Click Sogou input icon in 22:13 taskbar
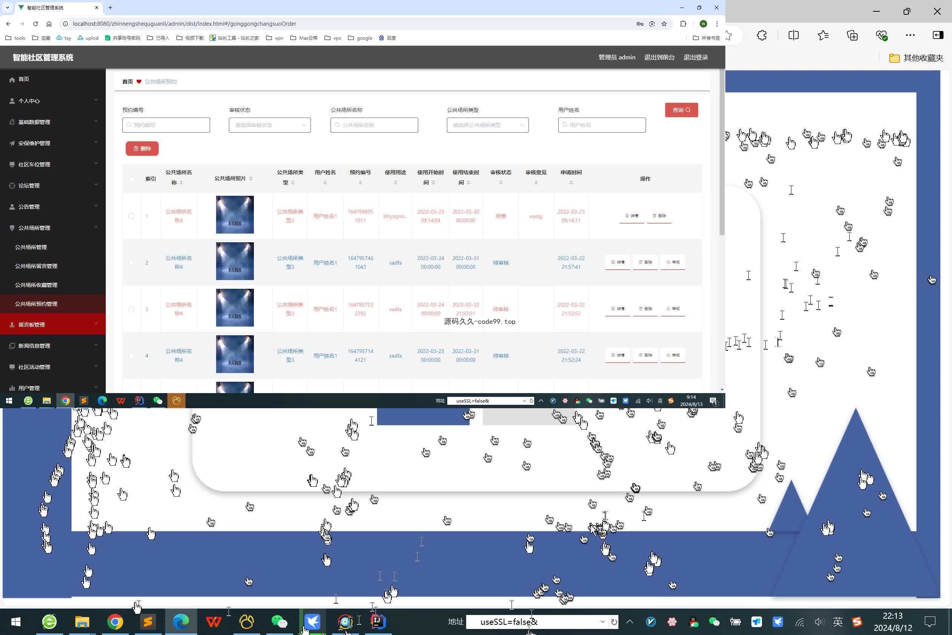This screenshot has height=635, width=952. 857,621
